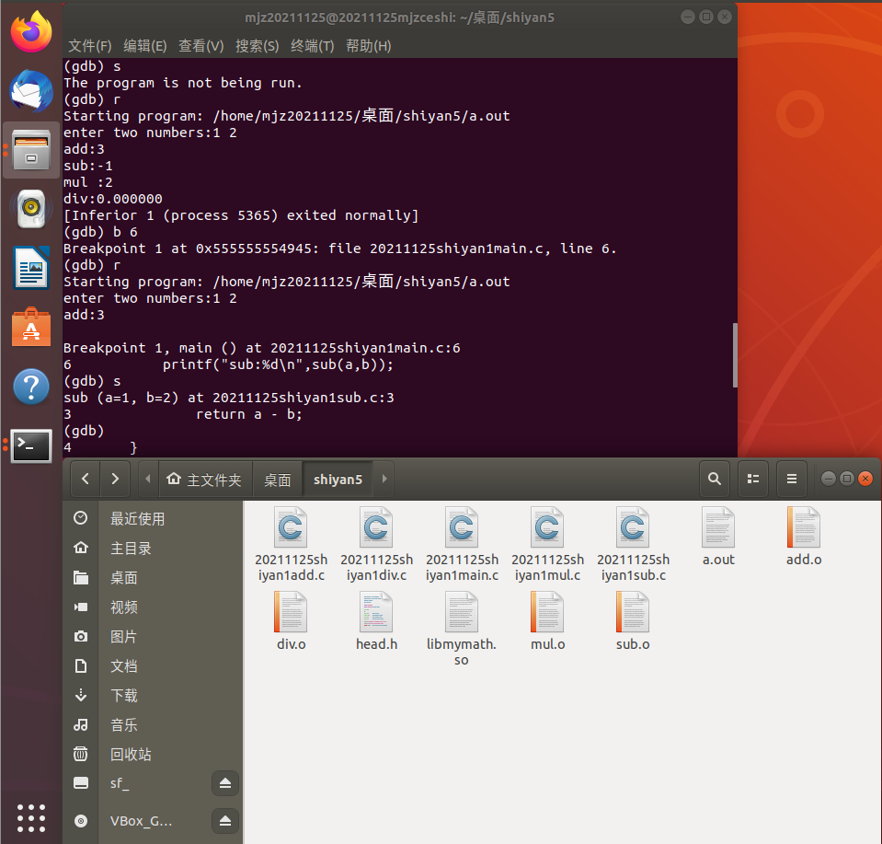Open 搜索(S) menu in terminal
Viewport: 882px width, 844px height.
pos(258,46)
